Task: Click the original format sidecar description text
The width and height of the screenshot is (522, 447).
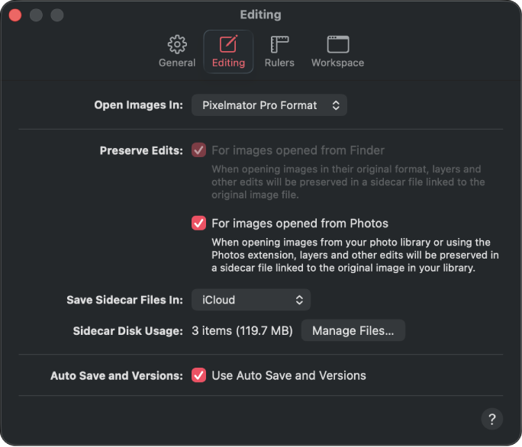Action: tap(348, 182)
